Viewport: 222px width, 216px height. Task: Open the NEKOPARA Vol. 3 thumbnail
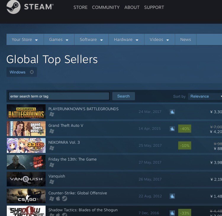pos(26,145)
